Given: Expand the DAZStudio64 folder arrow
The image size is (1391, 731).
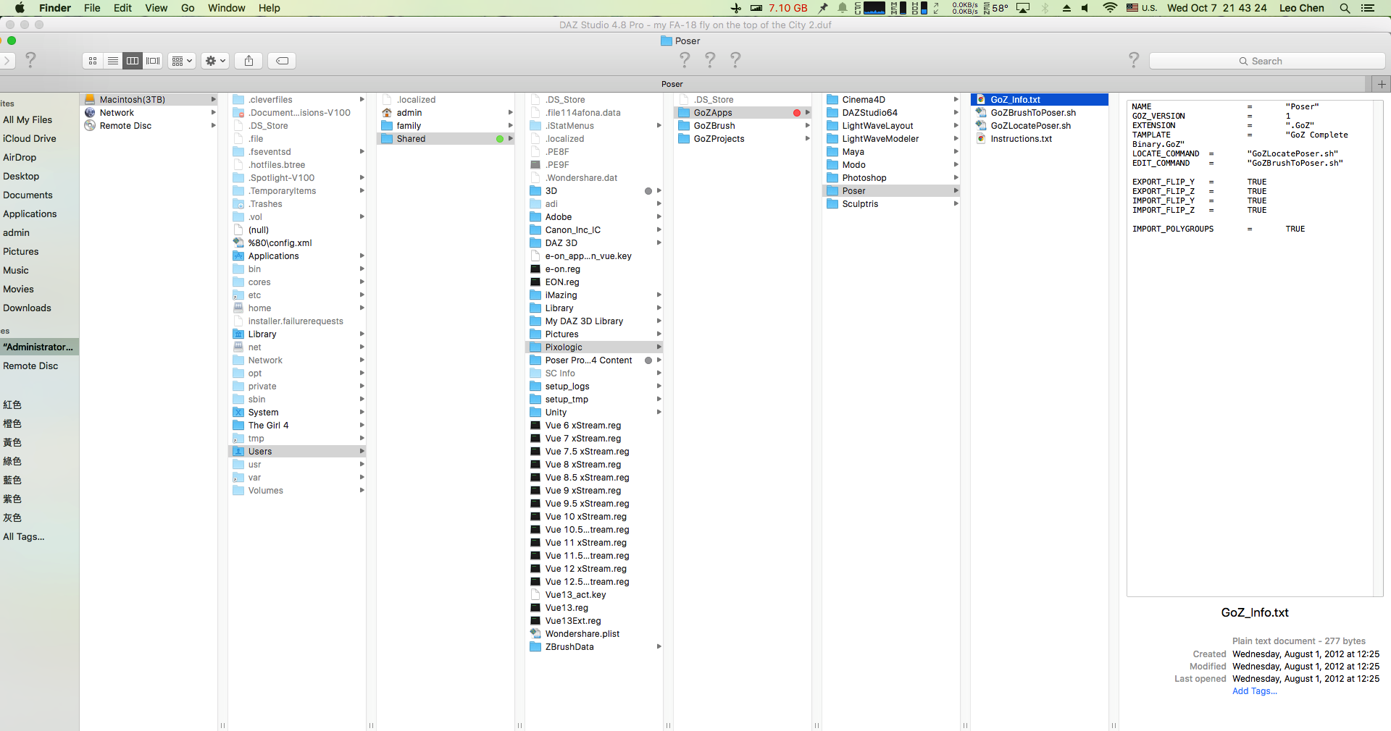Looking at the screenshot, I should [x=956, y=112].
